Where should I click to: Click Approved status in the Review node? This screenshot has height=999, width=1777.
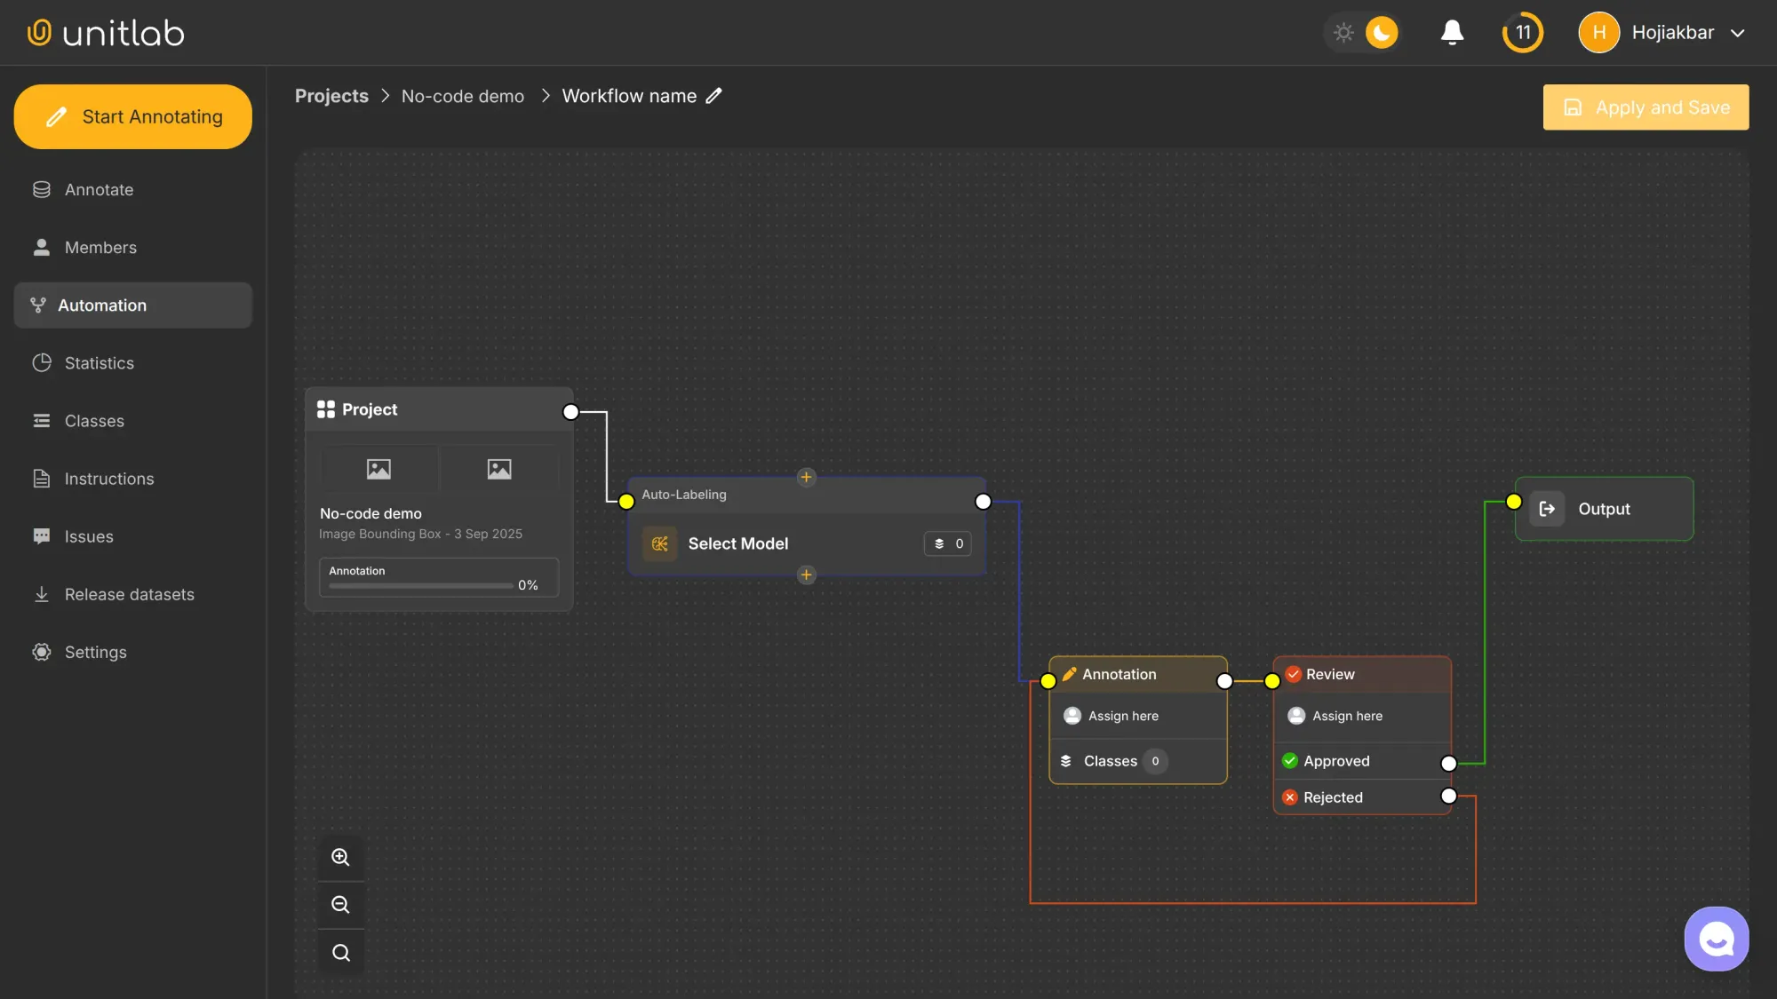1335,760
